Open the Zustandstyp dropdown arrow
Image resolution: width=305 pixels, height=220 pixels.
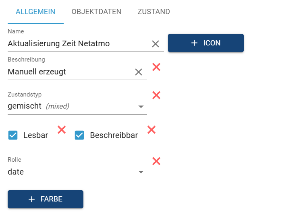click(x=141, y=107)
